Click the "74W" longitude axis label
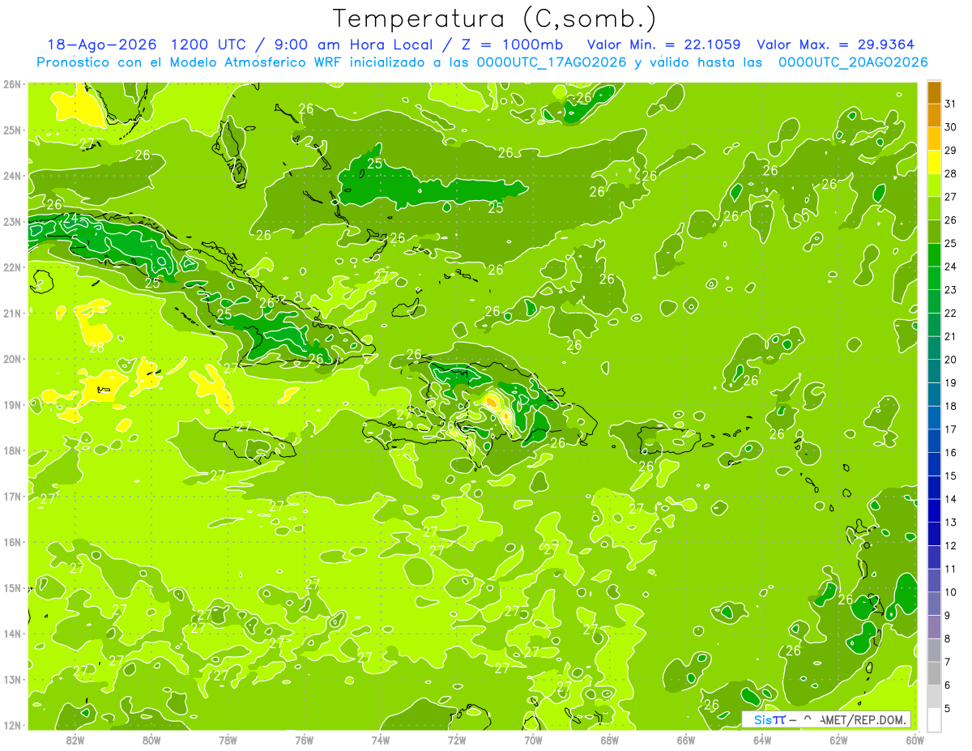 (381, 739)
